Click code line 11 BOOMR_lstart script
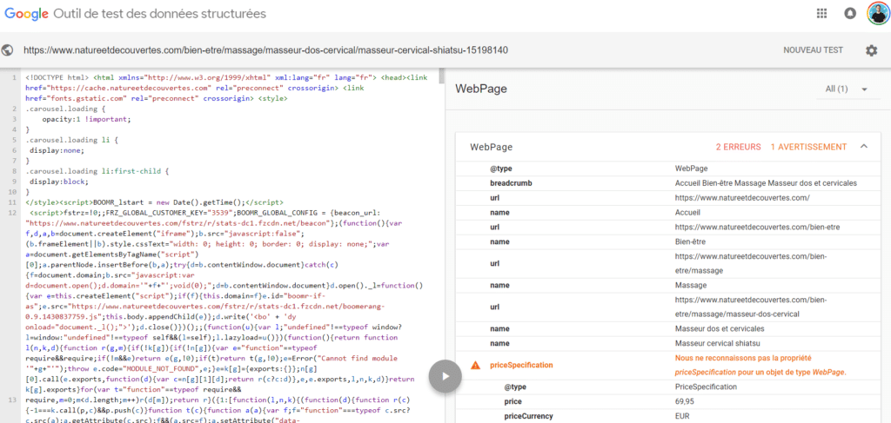 coord(155,202)
